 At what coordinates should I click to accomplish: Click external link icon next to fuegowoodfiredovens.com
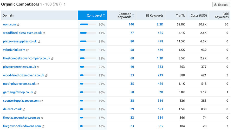coord(43,126)
